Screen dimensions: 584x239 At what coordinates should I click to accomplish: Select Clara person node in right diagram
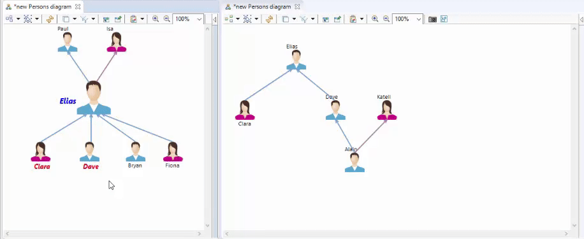point(245,110)
